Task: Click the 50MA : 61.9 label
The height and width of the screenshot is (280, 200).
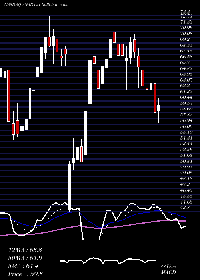Action: coord(25,258)
